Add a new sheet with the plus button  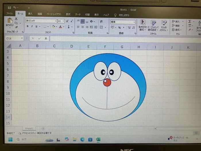coord(43,129)
